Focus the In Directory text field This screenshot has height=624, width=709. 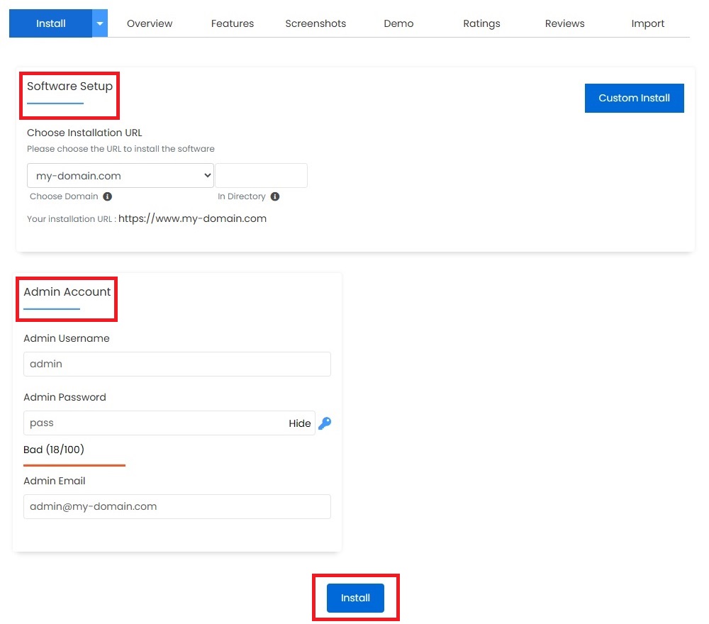[261, 176]
